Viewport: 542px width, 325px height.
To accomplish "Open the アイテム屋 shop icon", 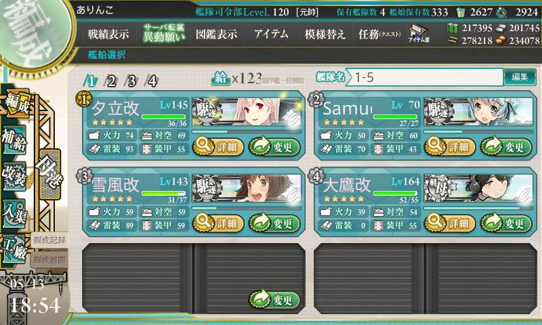I will 419,33.
